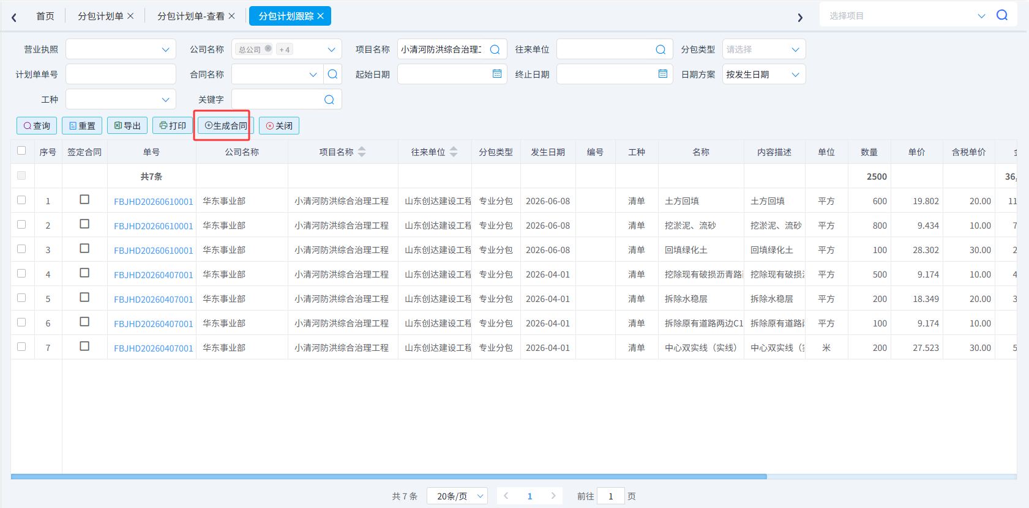Go to the previous page arrow
This screenshot has height=508, width=1029.
click(x=506, y=496)
